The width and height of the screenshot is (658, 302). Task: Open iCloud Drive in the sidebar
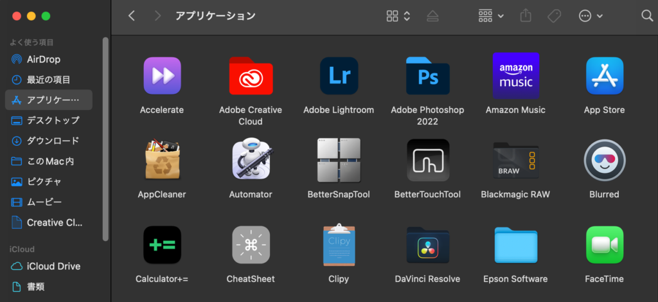tap(49, 267)
